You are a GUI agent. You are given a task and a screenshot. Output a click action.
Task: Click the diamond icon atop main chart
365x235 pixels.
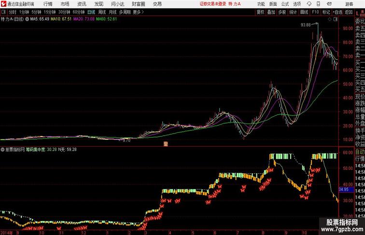pos(330,19)
